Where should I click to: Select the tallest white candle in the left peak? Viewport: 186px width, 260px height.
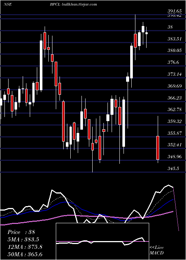click(x=41, y=65)
